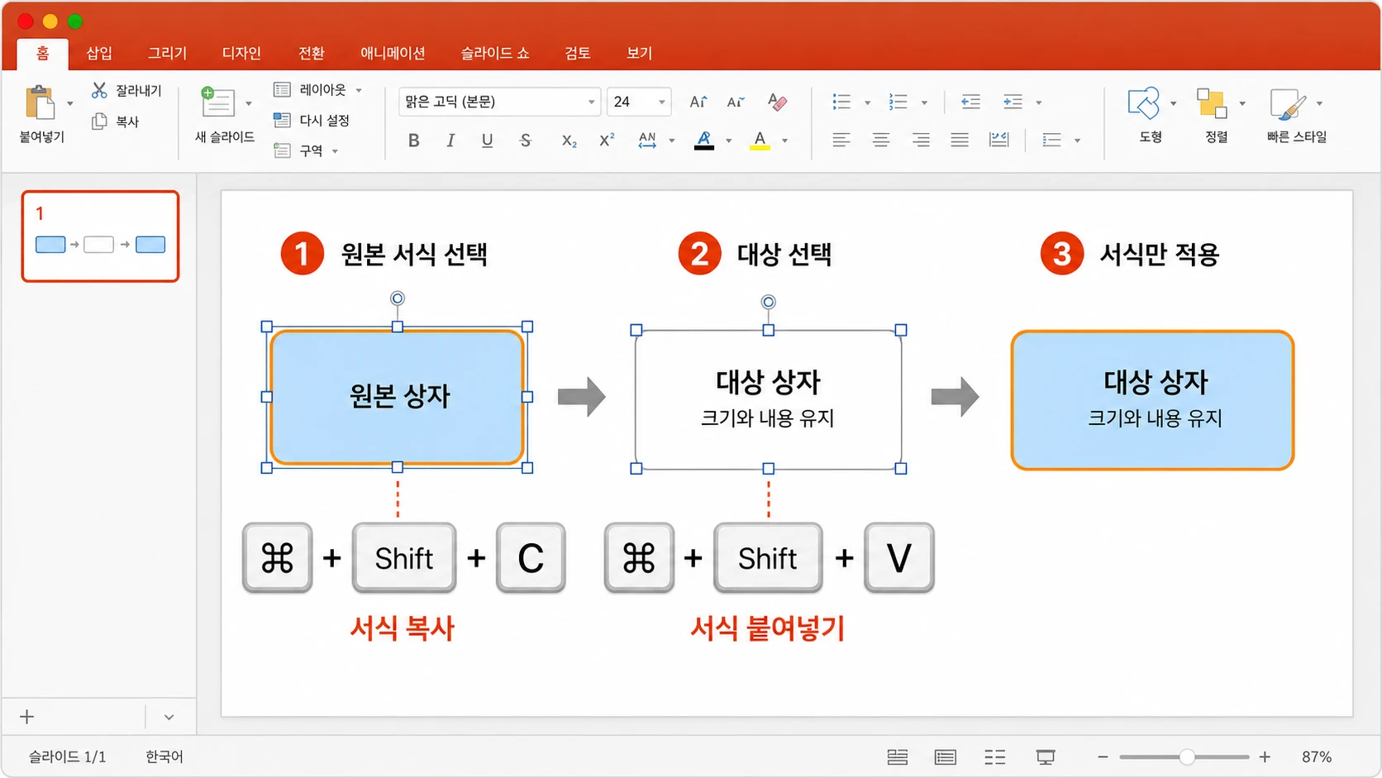
Task: Center align the text
Action: point(881,140)
